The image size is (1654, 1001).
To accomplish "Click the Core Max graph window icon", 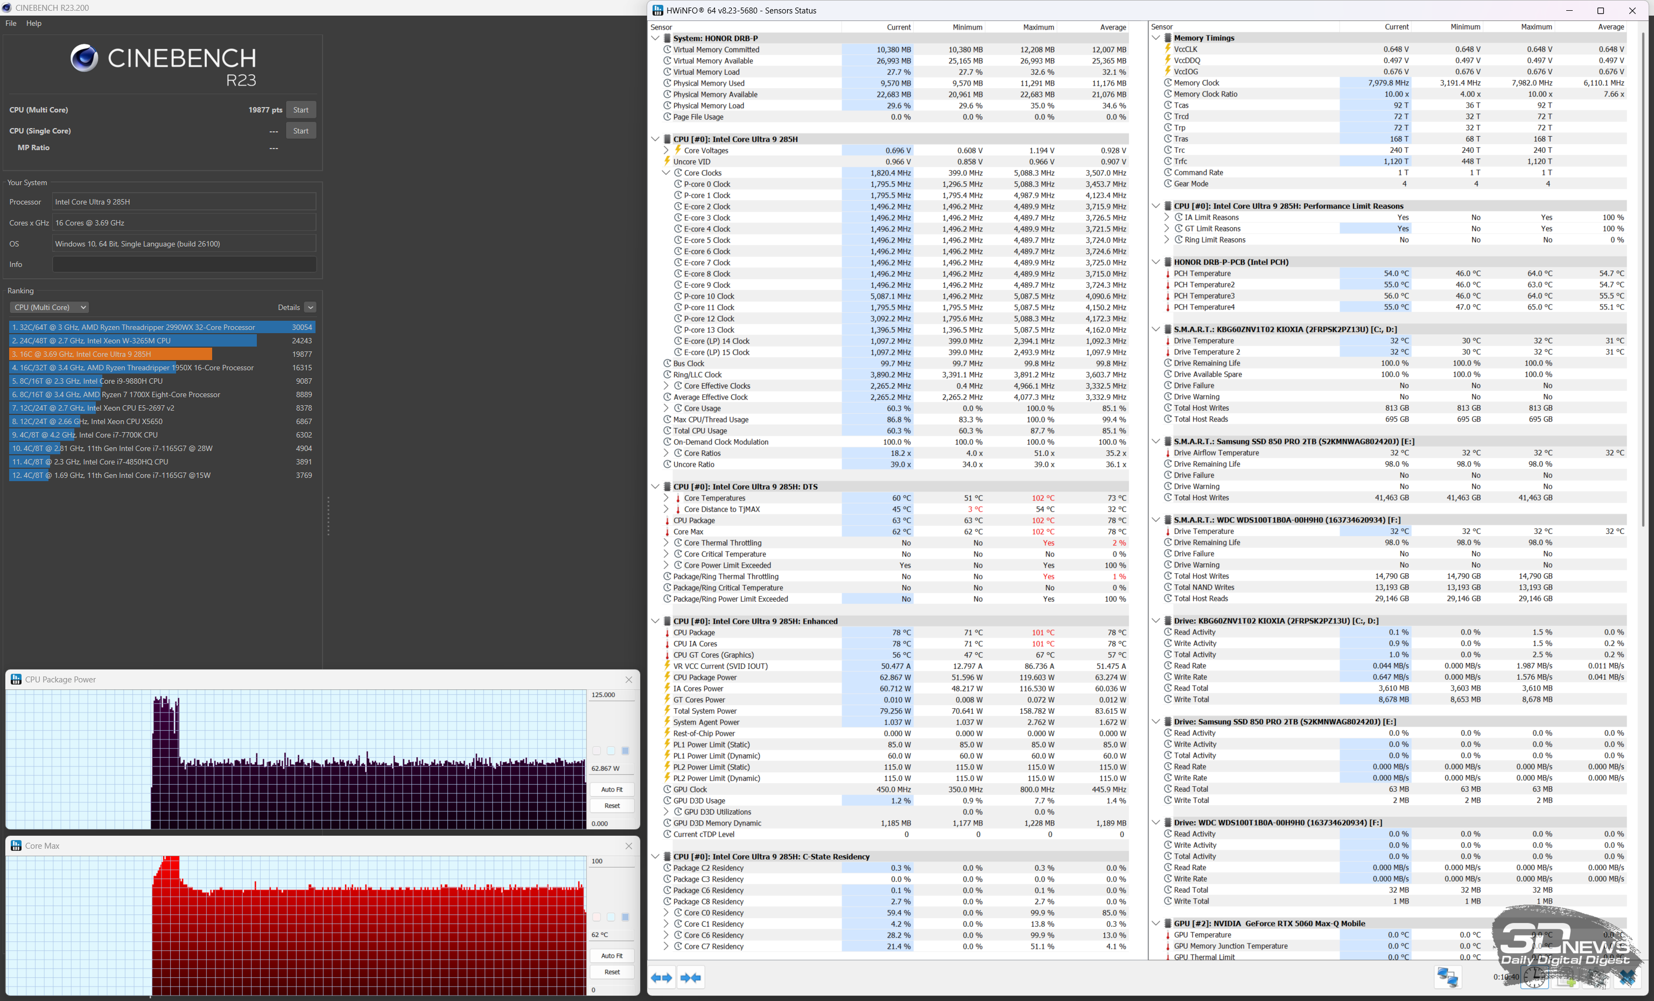I will 16,845.
